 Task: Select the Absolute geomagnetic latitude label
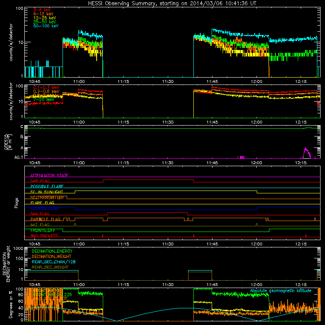click(281, 290)
